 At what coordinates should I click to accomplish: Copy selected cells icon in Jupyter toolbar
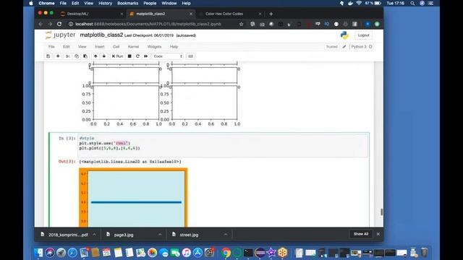click(x=77, y=56)
